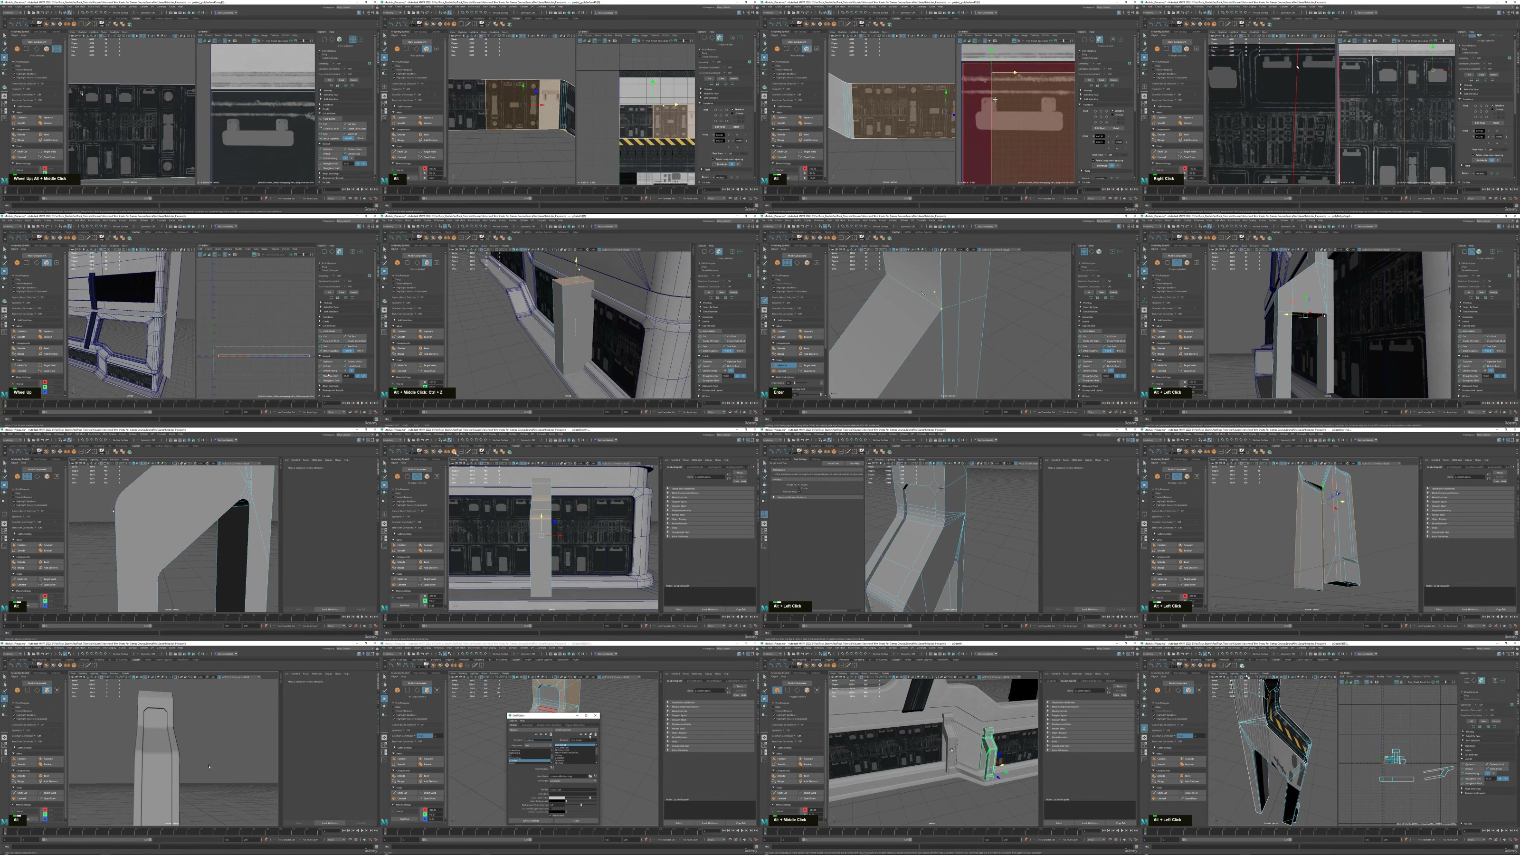This screenshot has height=855, width=1520.
Task: Click the Hist shelf icon in 'Enter' keystroke frame
Action: pyautogui.click(x=800, y=238)
